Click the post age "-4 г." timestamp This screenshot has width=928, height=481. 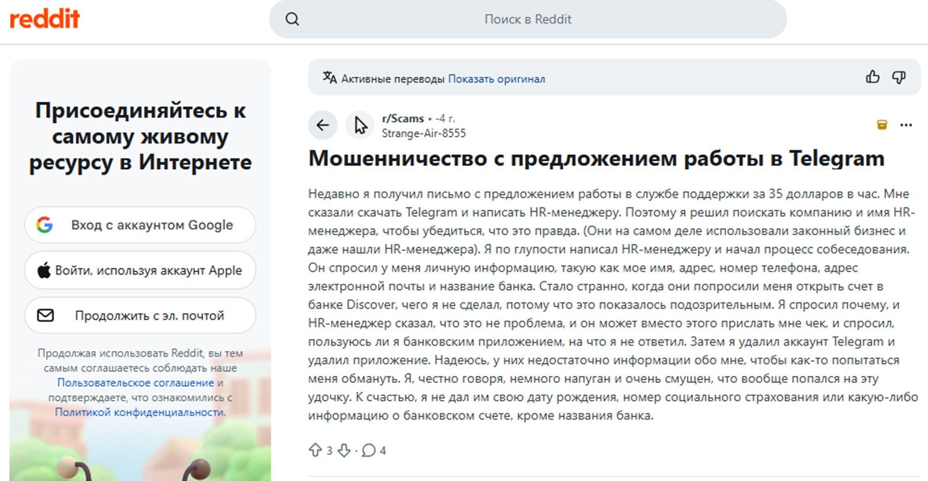445,118
